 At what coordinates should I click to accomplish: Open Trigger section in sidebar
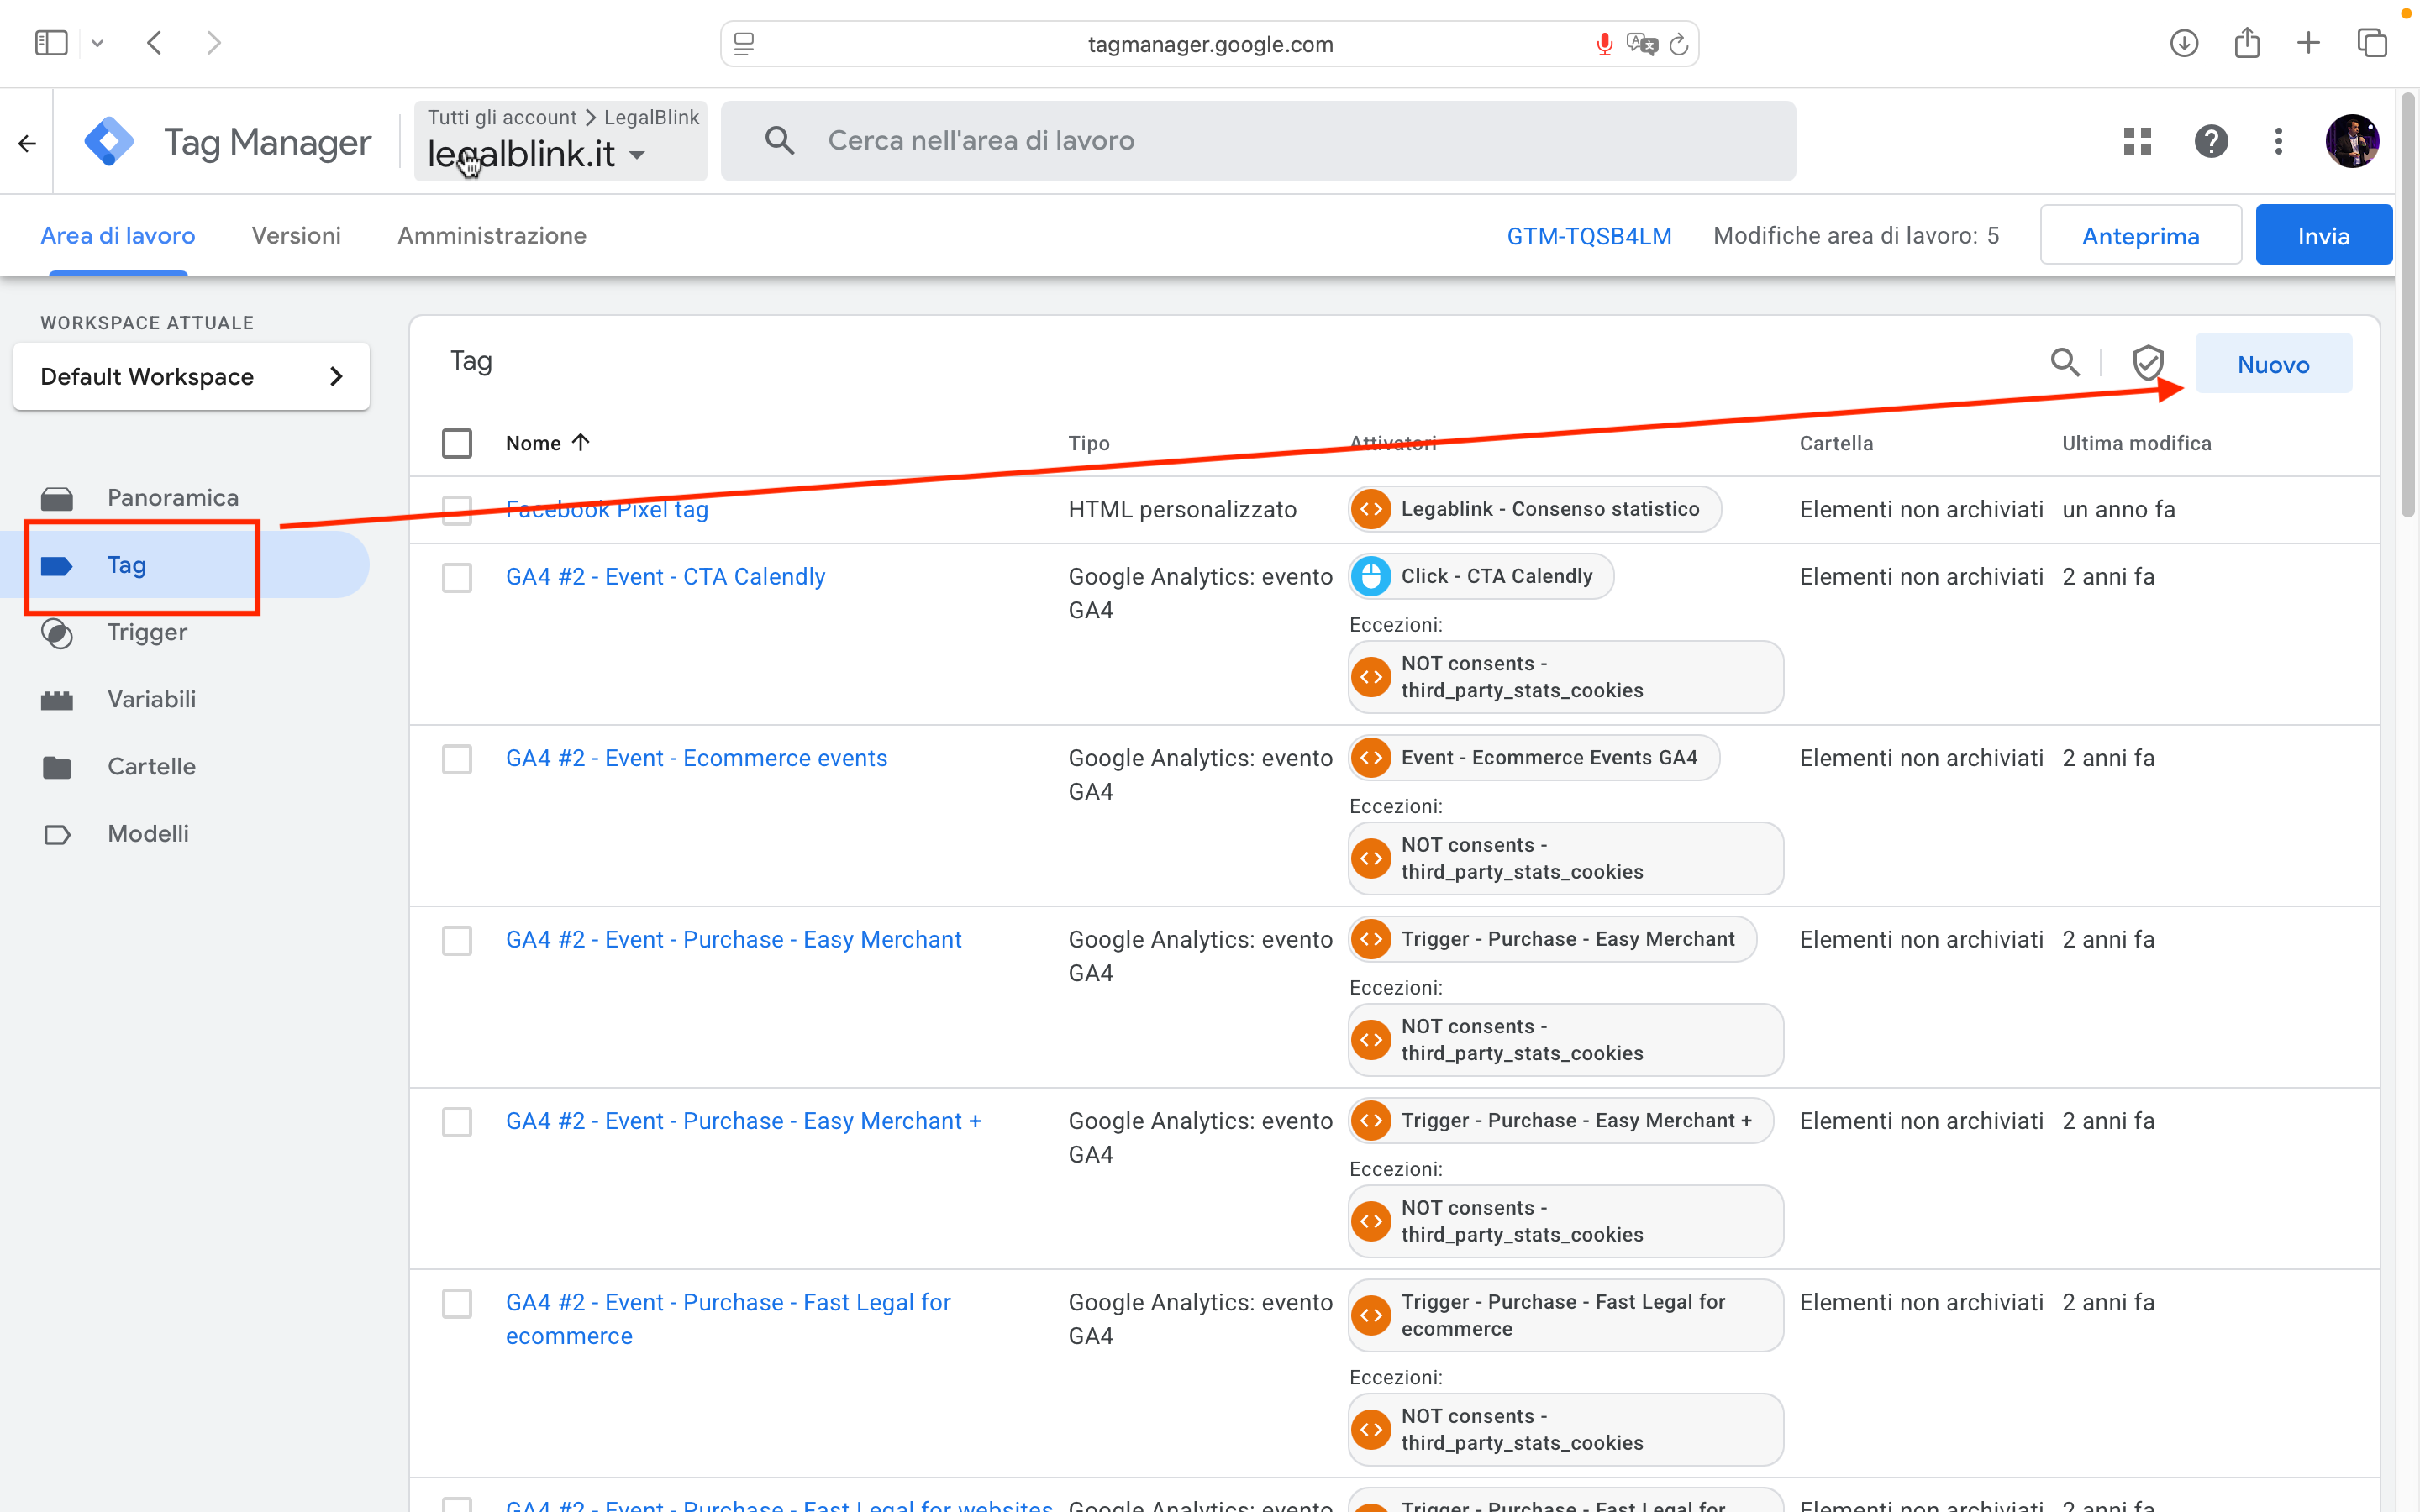tap(147, 632)
